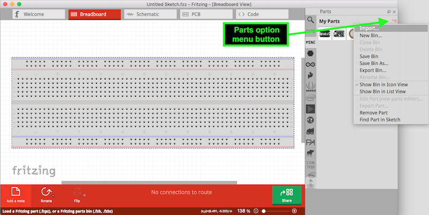The width and height of the screenshot is (429, 215).
Task: Click the zoom in plus icon
Action: pos(294,211)
